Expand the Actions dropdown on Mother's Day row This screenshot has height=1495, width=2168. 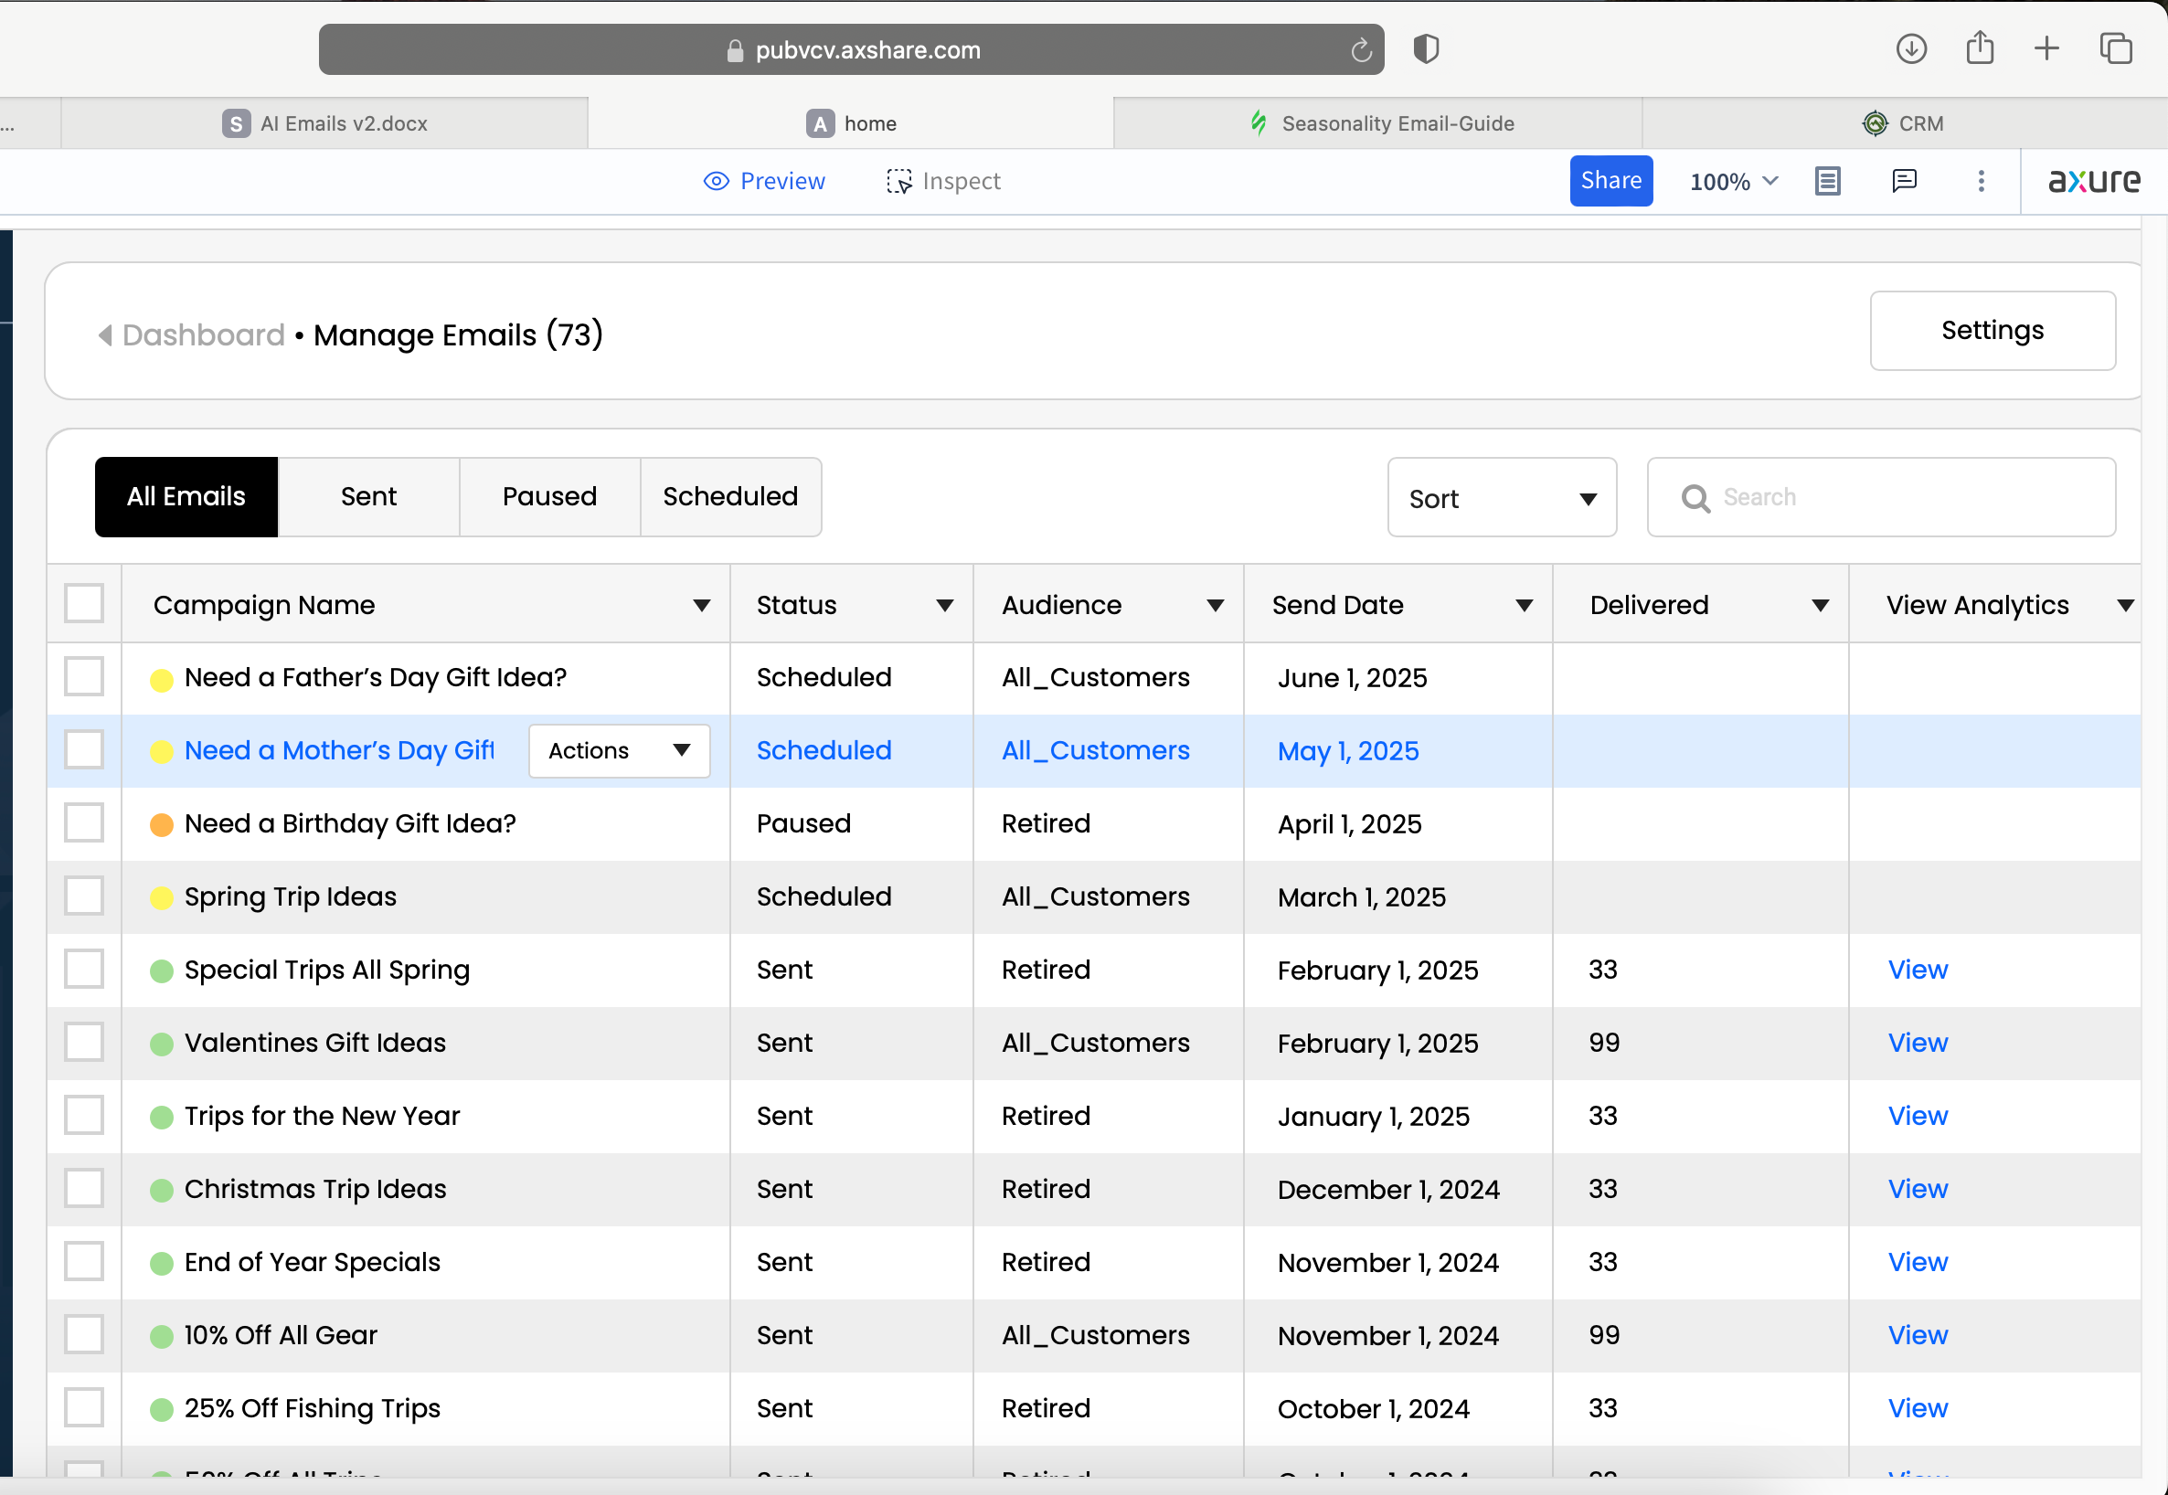[x=619, y=751]
